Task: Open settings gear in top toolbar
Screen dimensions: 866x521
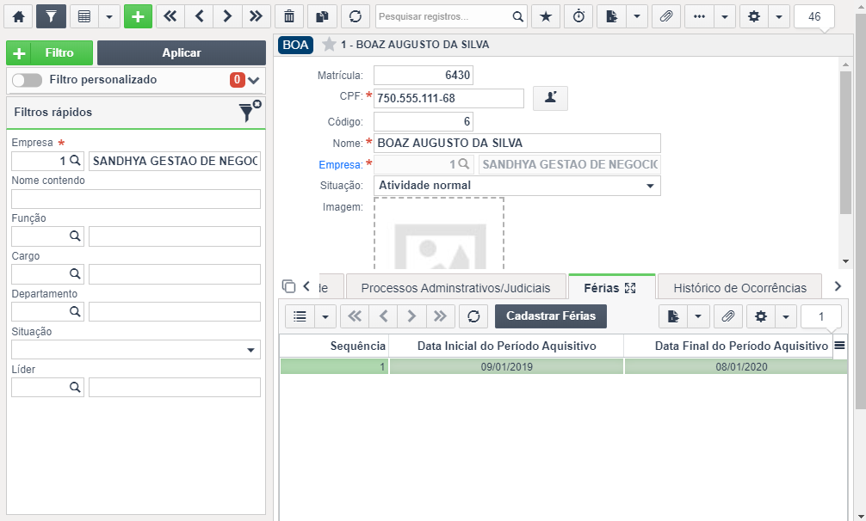Action: coord(754,16)
